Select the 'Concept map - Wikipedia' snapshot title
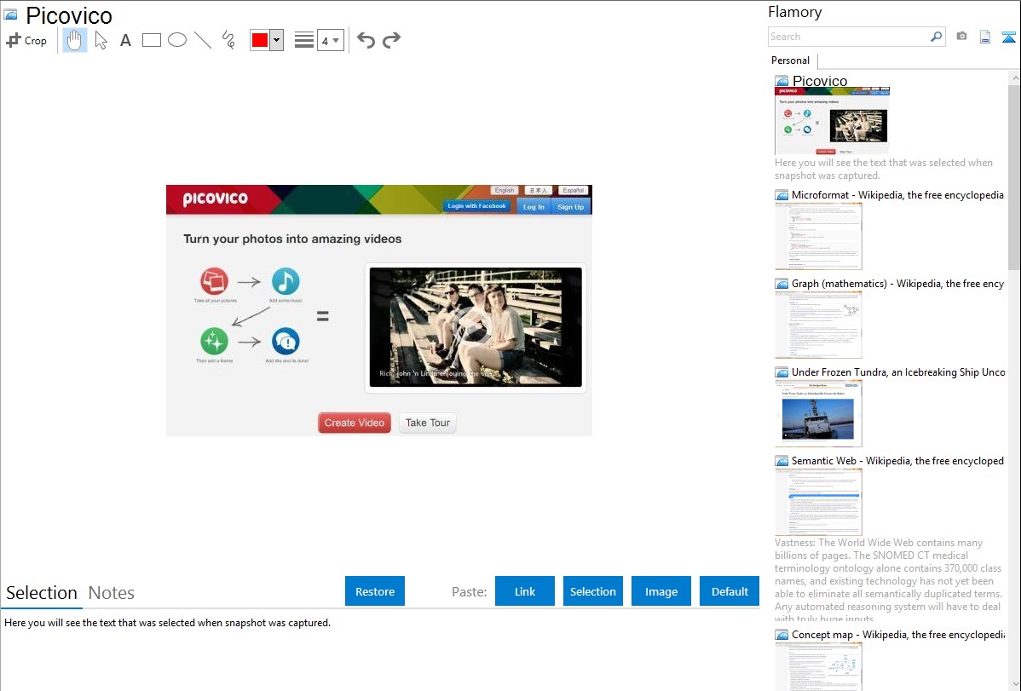Image resolution: width=1021 pixels, height=691 pixels. (x=897, y=634)
